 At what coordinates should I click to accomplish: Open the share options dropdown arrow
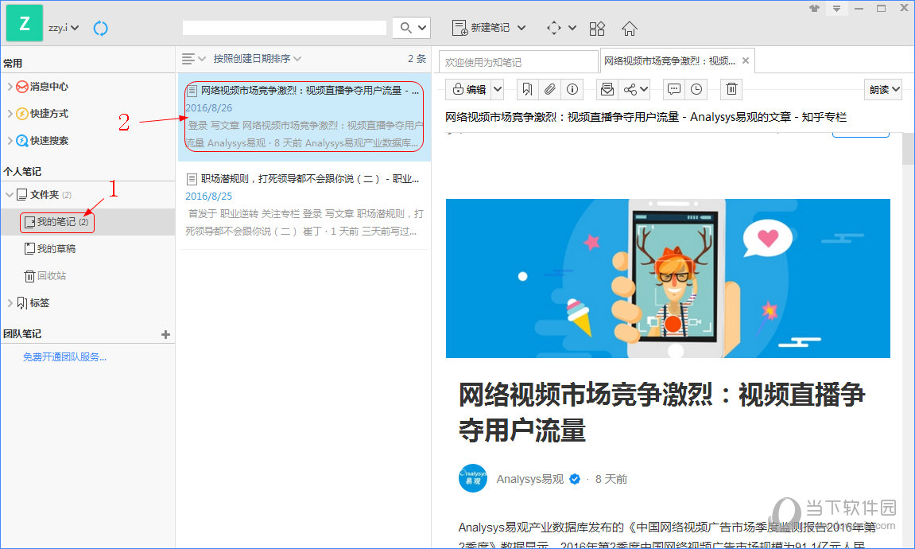(643, 89)
